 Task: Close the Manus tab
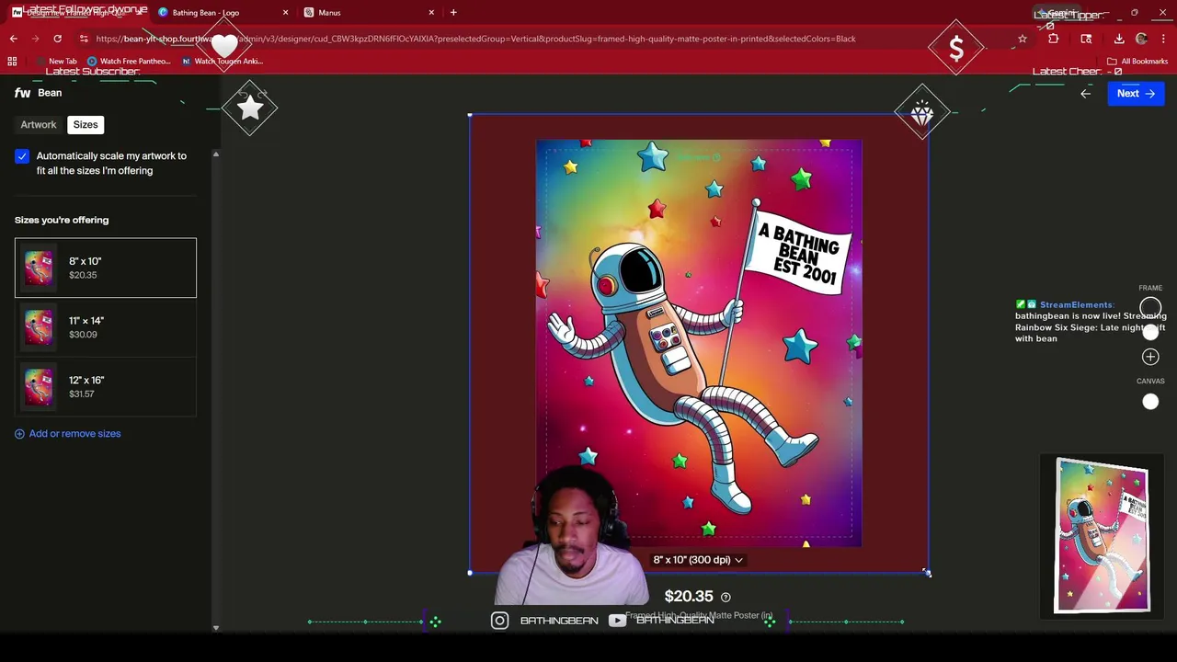point(431,13)
